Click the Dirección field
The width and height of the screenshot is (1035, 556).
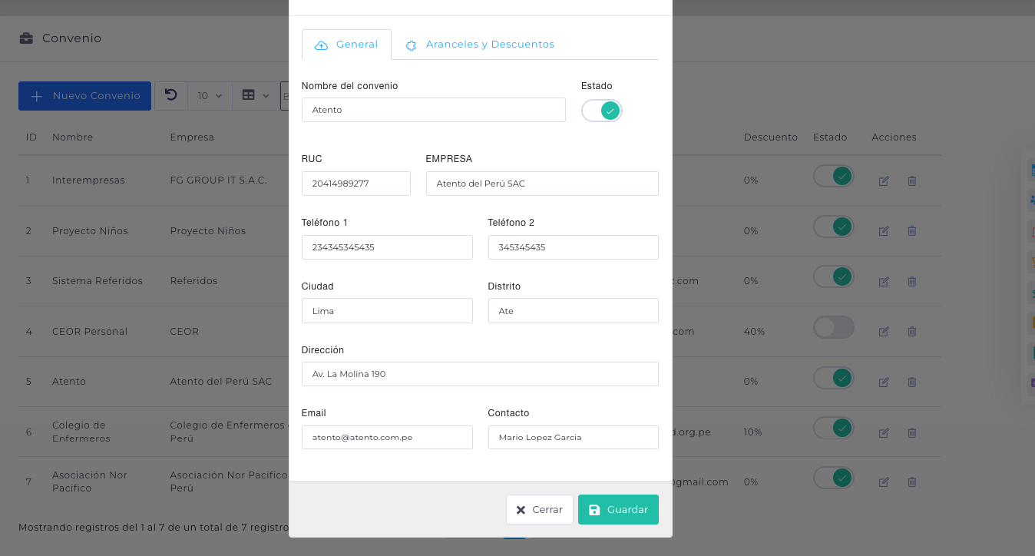[x=480, y=374]
